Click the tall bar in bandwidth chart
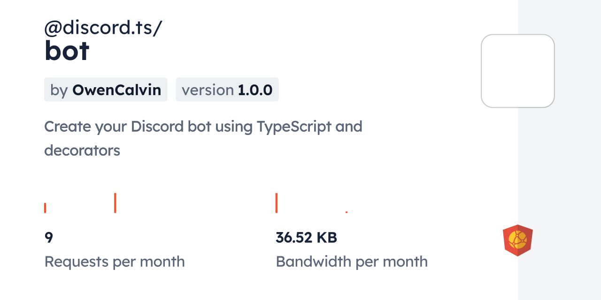This screenshot has height=300, width=601. [277, 203]
